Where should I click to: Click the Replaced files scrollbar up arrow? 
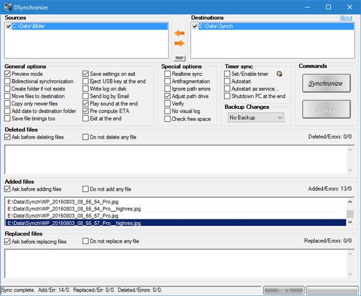click(x=350, y=254)
